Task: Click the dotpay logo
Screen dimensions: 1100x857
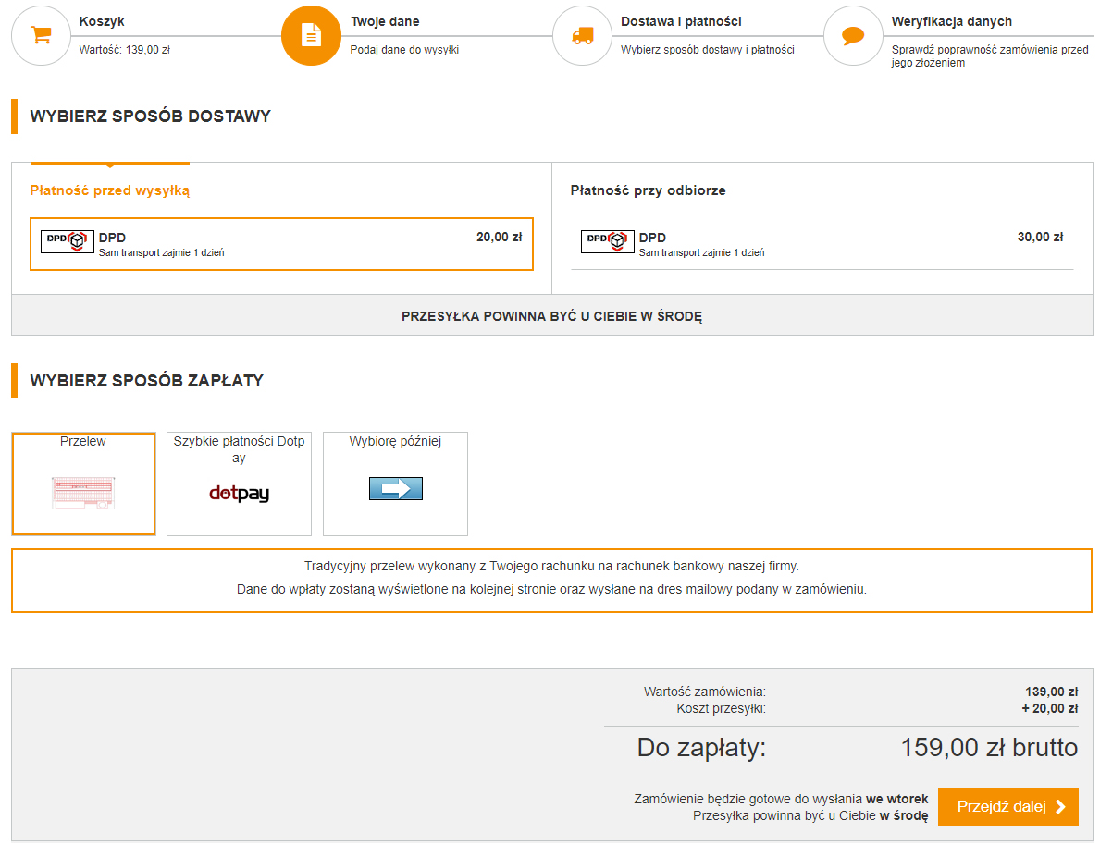Action: 239,494
